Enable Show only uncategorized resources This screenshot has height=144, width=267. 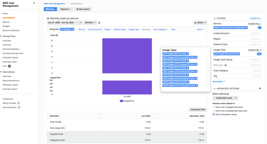coord(213,111)
